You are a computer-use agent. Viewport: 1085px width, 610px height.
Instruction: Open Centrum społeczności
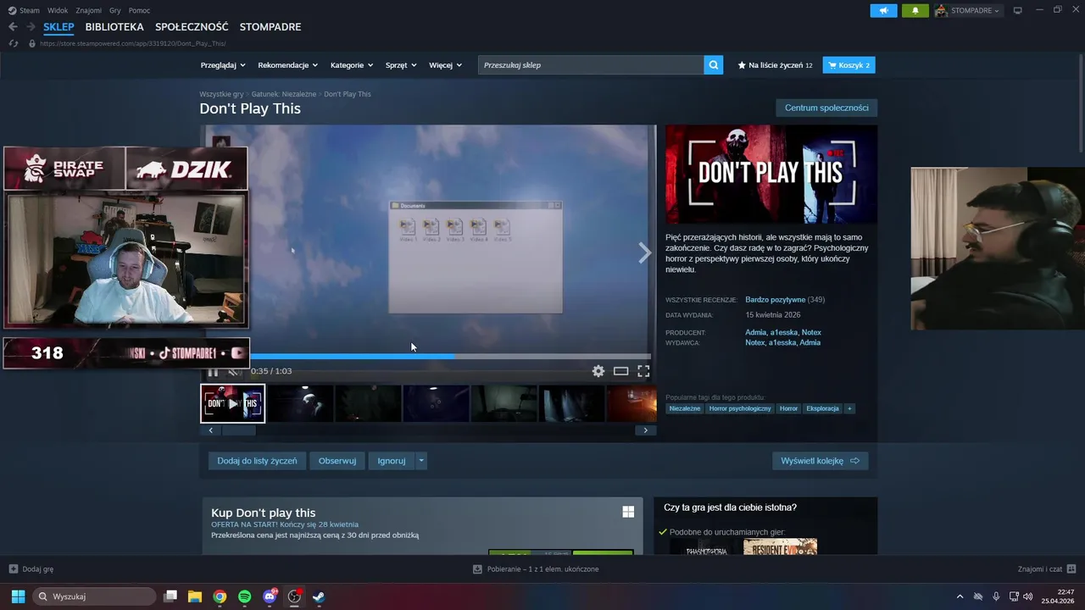tap(826, 108)
